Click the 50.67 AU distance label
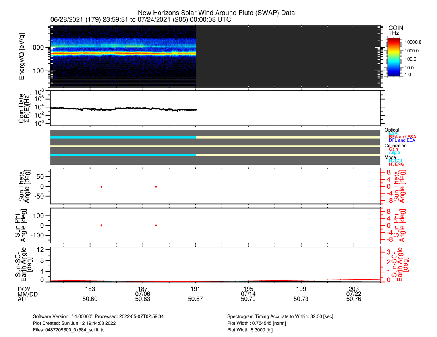Screen dimensions: 437x337 click(x=195, y=299)
